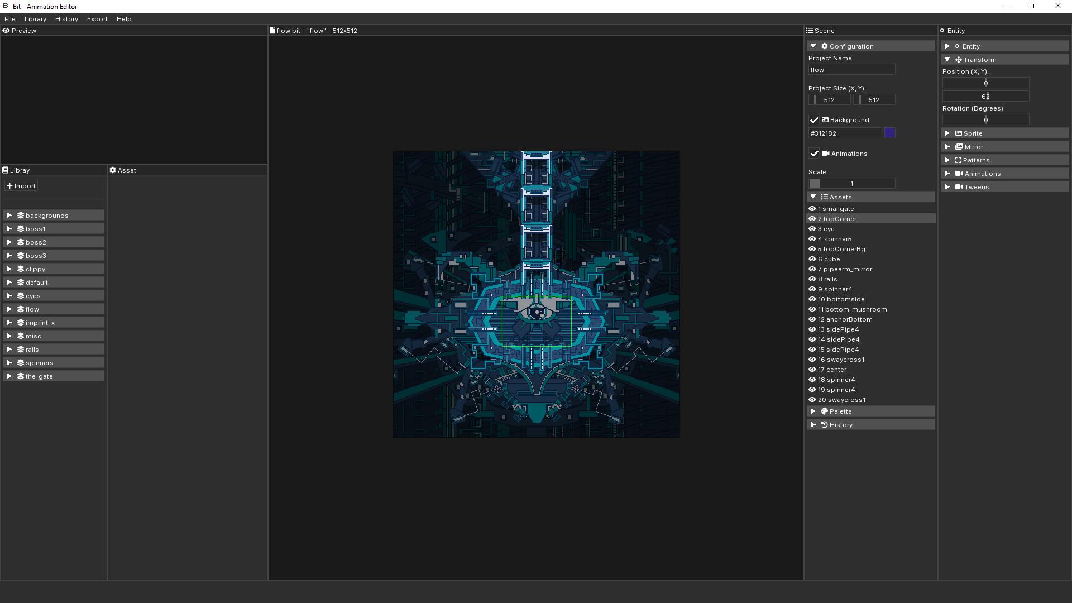Expand the spinners library folder
The width and height of the screenshot is (1072, 603).
pos(9,362)
